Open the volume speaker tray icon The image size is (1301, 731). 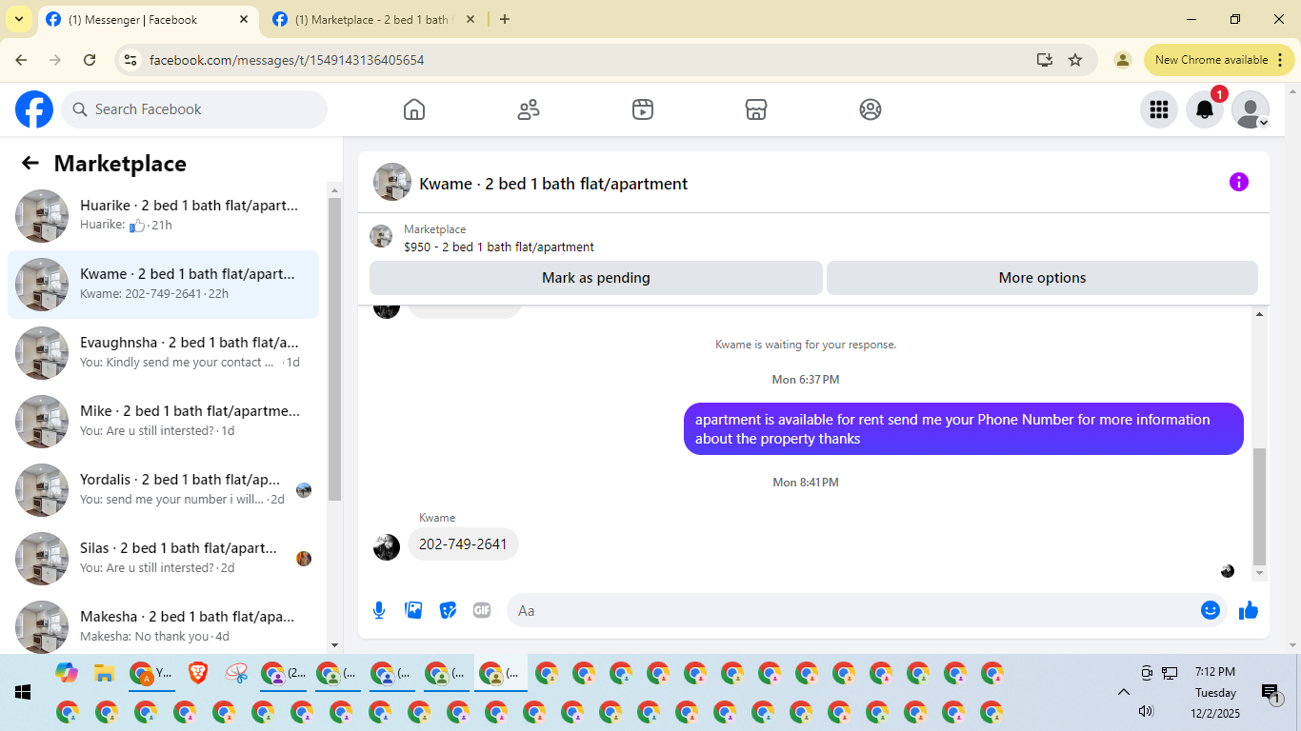[1146, 711]
